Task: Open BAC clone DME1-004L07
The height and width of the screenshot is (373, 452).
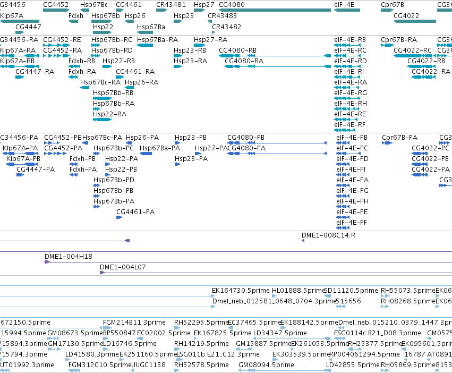Action: pyautogui.click(x=123, y=267)
